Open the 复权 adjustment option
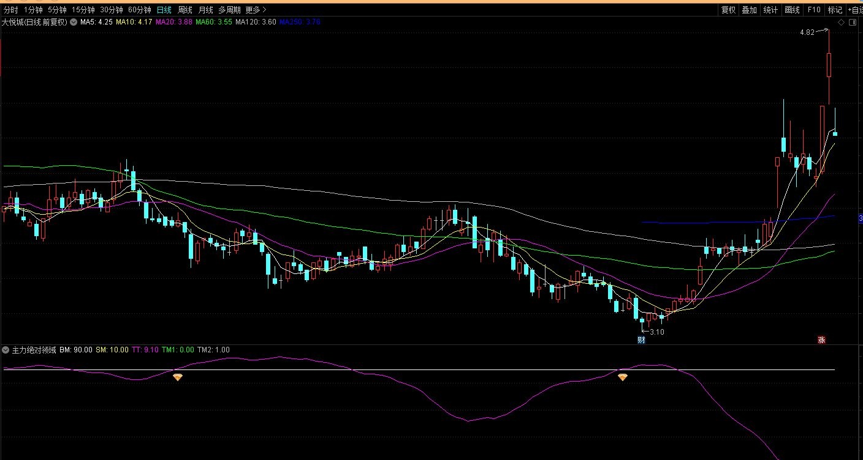Viewport: 863px width, 460px height. tap(728, 10)
